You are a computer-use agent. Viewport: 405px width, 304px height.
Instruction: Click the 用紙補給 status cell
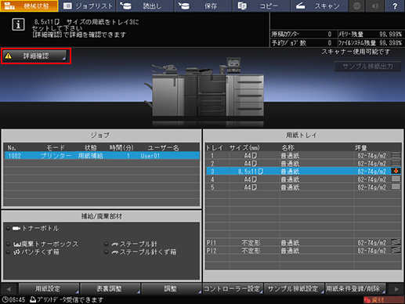(91, 156)
